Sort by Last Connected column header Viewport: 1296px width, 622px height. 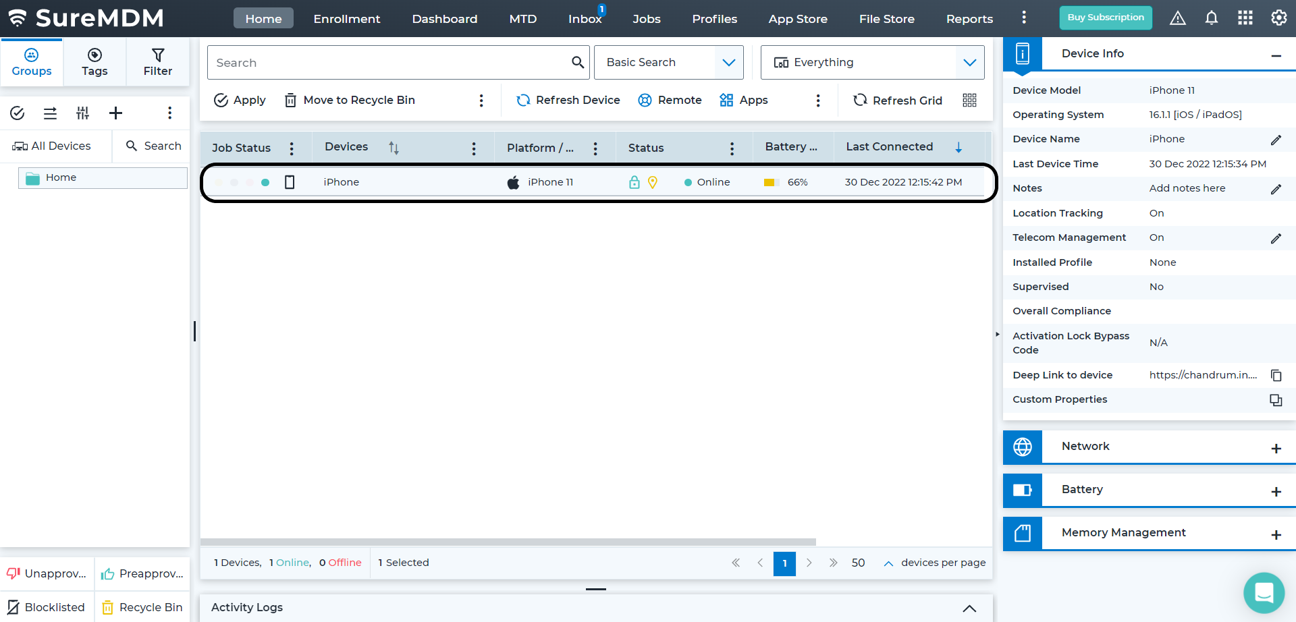coord(890,147)
